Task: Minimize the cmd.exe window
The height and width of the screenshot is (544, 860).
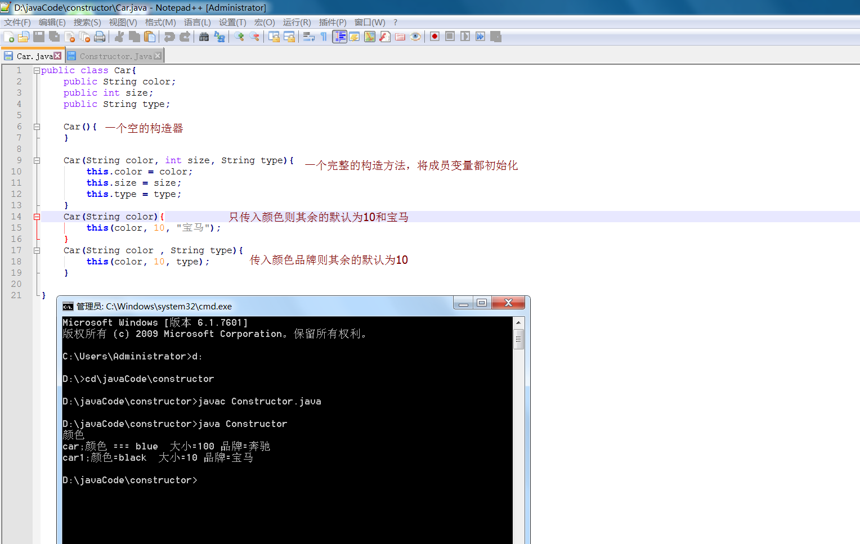Action: click(463, 303)
